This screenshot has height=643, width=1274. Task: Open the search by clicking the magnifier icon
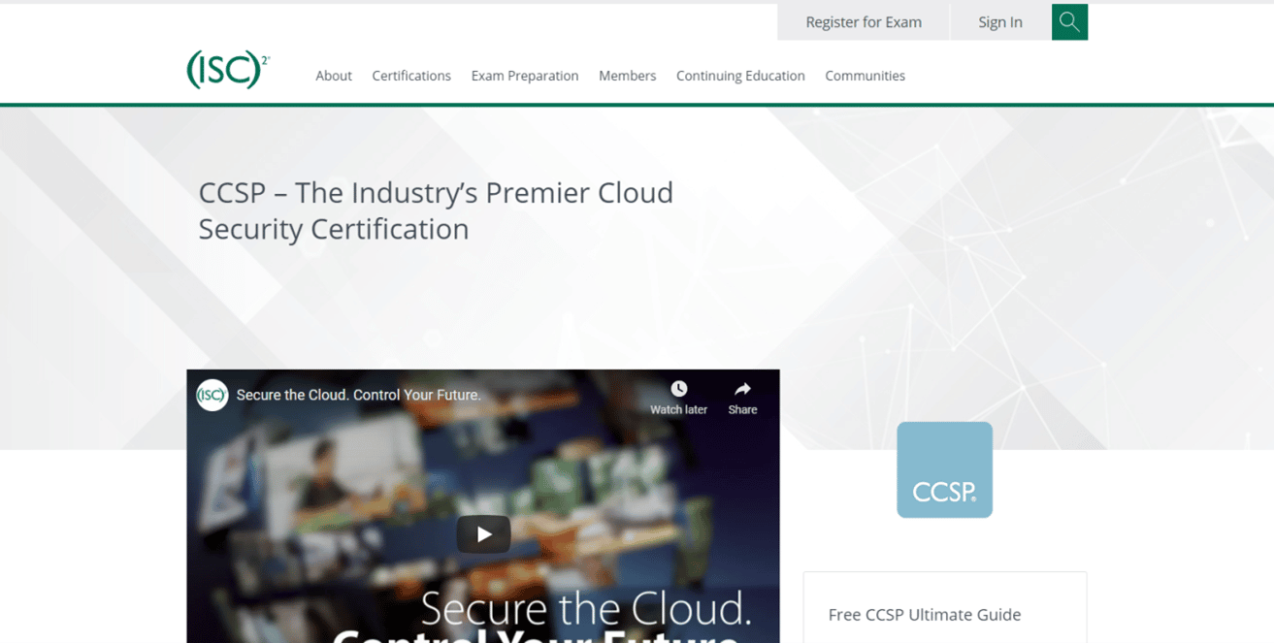pyautogui.click(x=1069, y=21)
